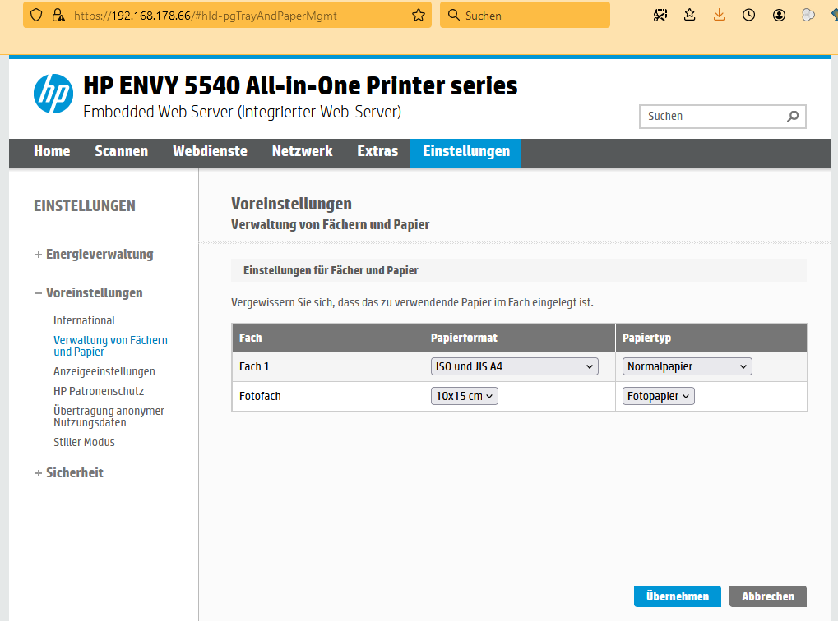The width and height of the screenshot is (838, 621).
Task: Open Fach 1 Papierformat dropdown (ISO und JIS A4)
Action: click(x=514, y=366)
